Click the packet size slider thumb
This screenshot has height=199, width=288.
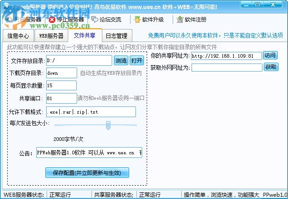(108, 125)
